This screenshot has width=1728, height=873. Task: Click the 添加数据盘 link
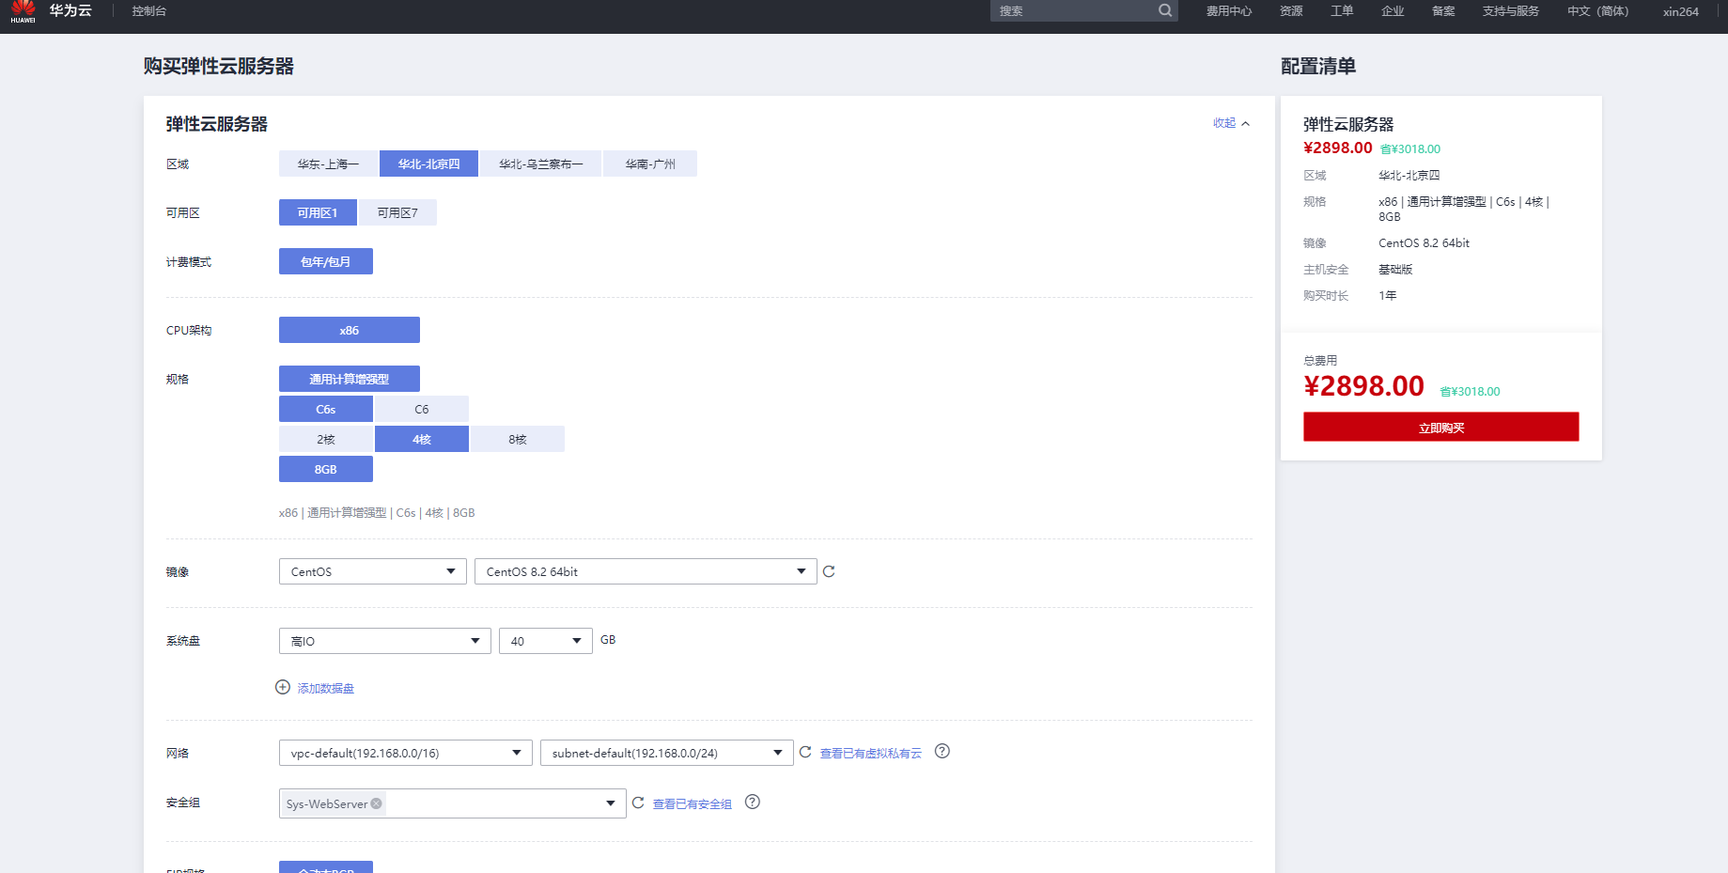(326, 688)
